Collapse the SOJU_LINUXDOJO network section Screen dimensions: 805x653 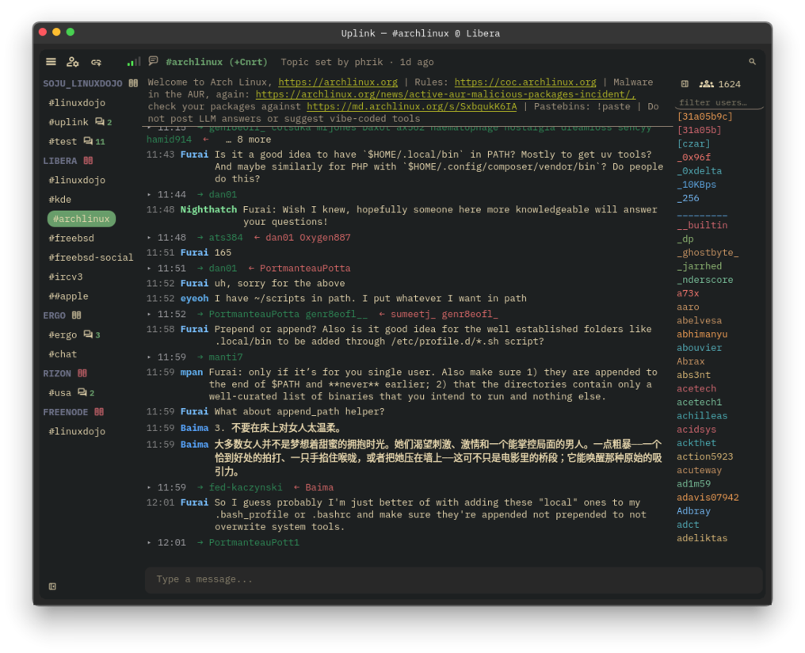(82, 83)
